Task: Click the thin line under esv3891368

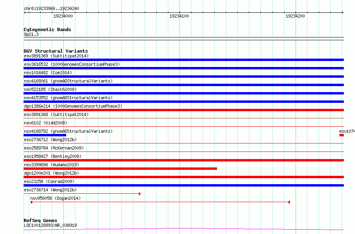Action: (x=183, y=118)
